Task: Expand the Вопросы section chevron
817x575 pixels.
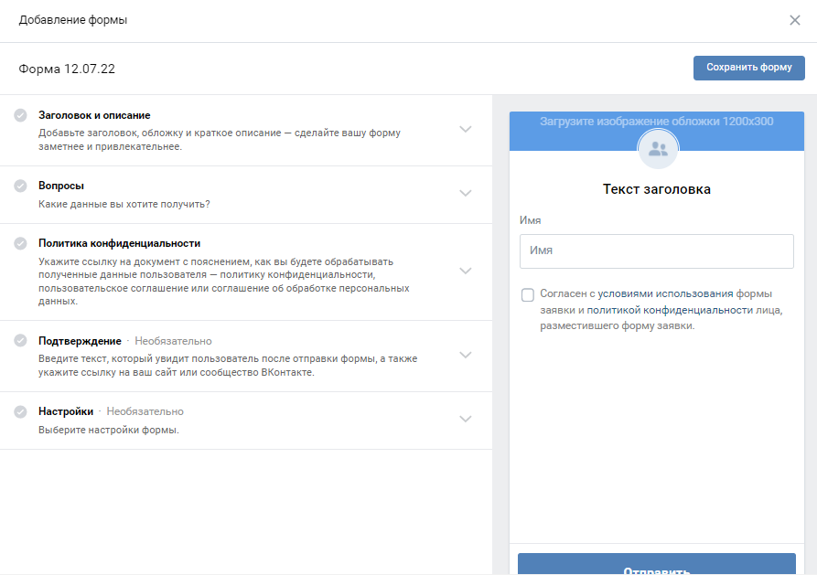Action: (465, 193)
